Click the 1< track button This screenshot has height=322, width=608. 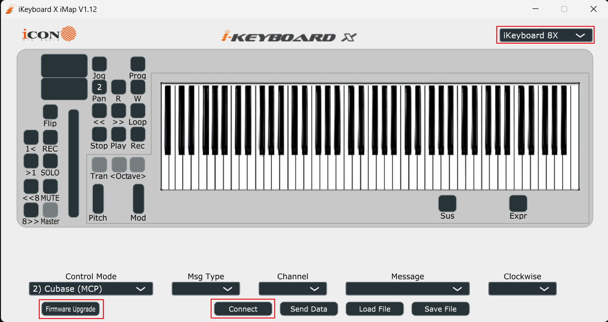tap(31, 137)
